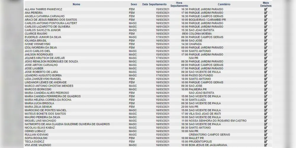Click the Data Sepultamento column header
The width and height of the screenshot is (296, 148).
(155, 4)
